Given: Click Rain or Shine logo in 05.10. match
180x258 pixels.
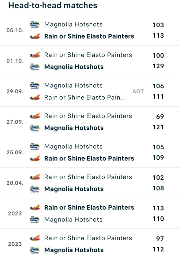Looking at the screenshot, I should click(x=35, y=36).
